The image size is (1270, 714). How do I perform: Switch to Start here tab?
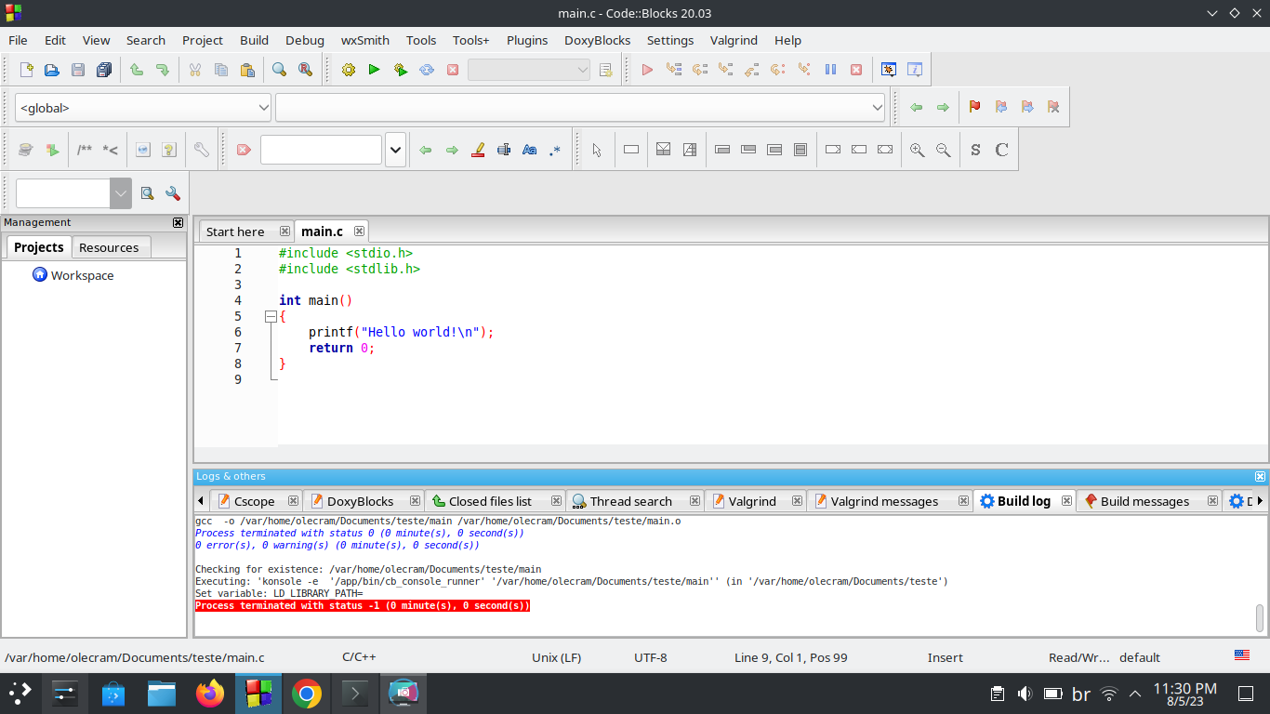[x=235, y=231]
